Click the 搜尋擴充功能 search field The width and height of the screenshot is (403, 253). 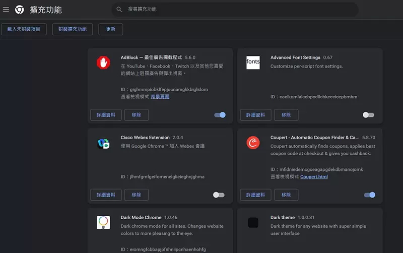tap(237, 10)
